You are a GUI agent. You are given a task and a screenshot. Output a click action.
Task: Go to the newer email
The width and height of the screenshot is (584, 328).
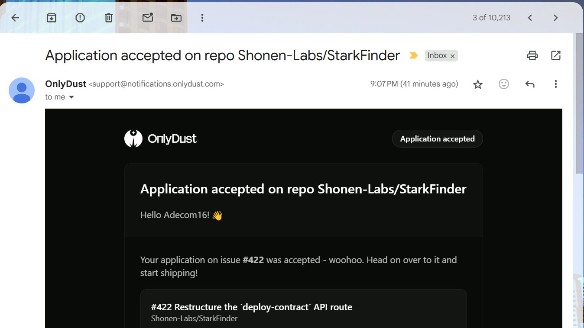(x=529, y=18)
